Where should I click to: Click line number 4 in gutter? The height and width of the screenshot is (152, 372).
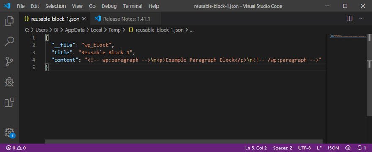click(x=33, y=60)
